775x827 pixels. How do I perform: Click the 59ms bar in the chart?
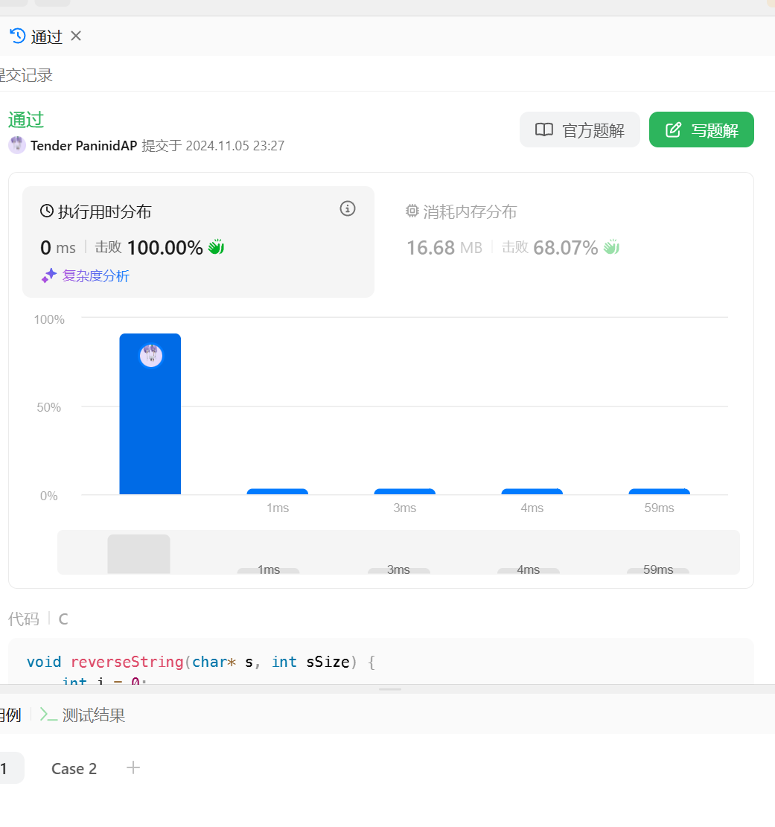(x=659, y=491)
